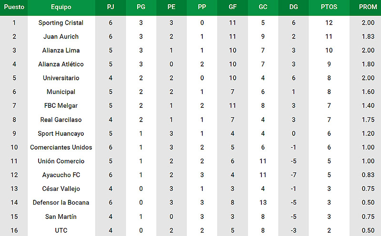Click the Universitario team name

[61, 78]
